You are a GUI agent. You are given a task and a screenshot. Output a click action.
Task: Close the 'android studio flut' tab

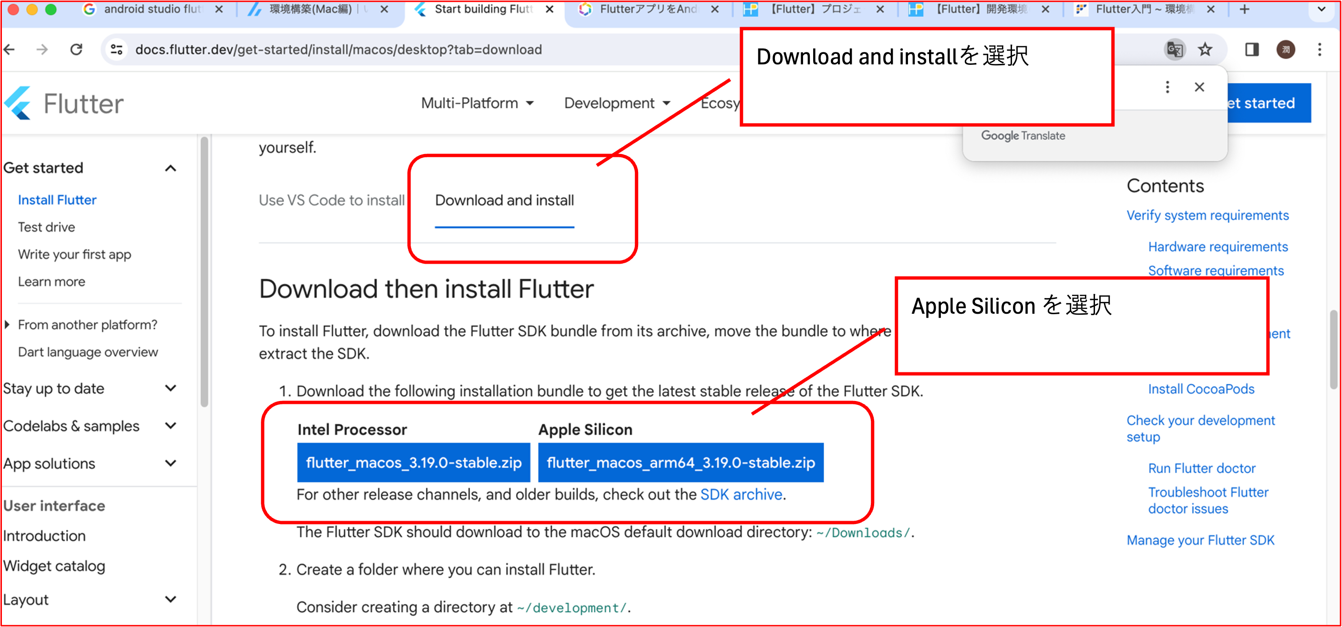(x=219, y=10)
